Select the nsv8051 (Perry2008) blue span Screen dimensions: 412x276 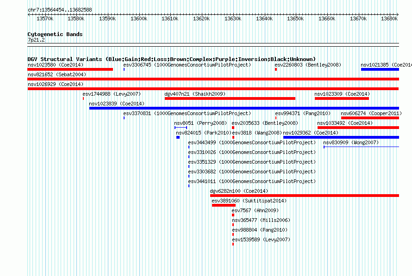coord(181,128)
